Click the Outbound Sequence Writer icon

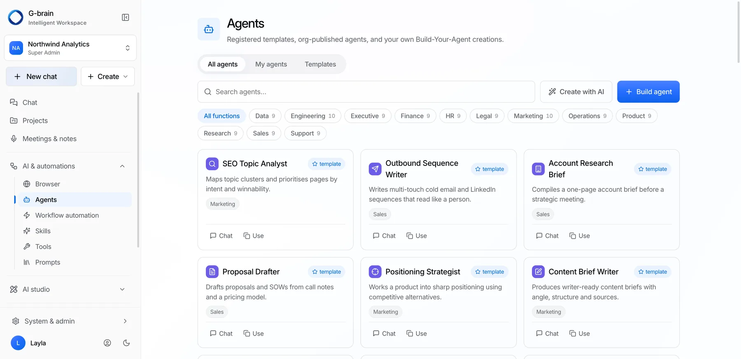click(375, 169)
